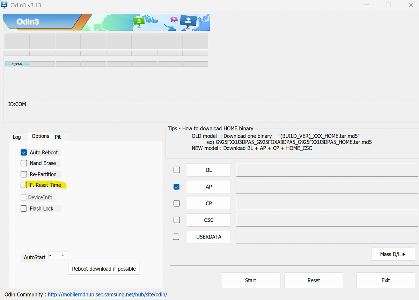
Task: Click the USERDATA file path field
Action: coord(327,236)
